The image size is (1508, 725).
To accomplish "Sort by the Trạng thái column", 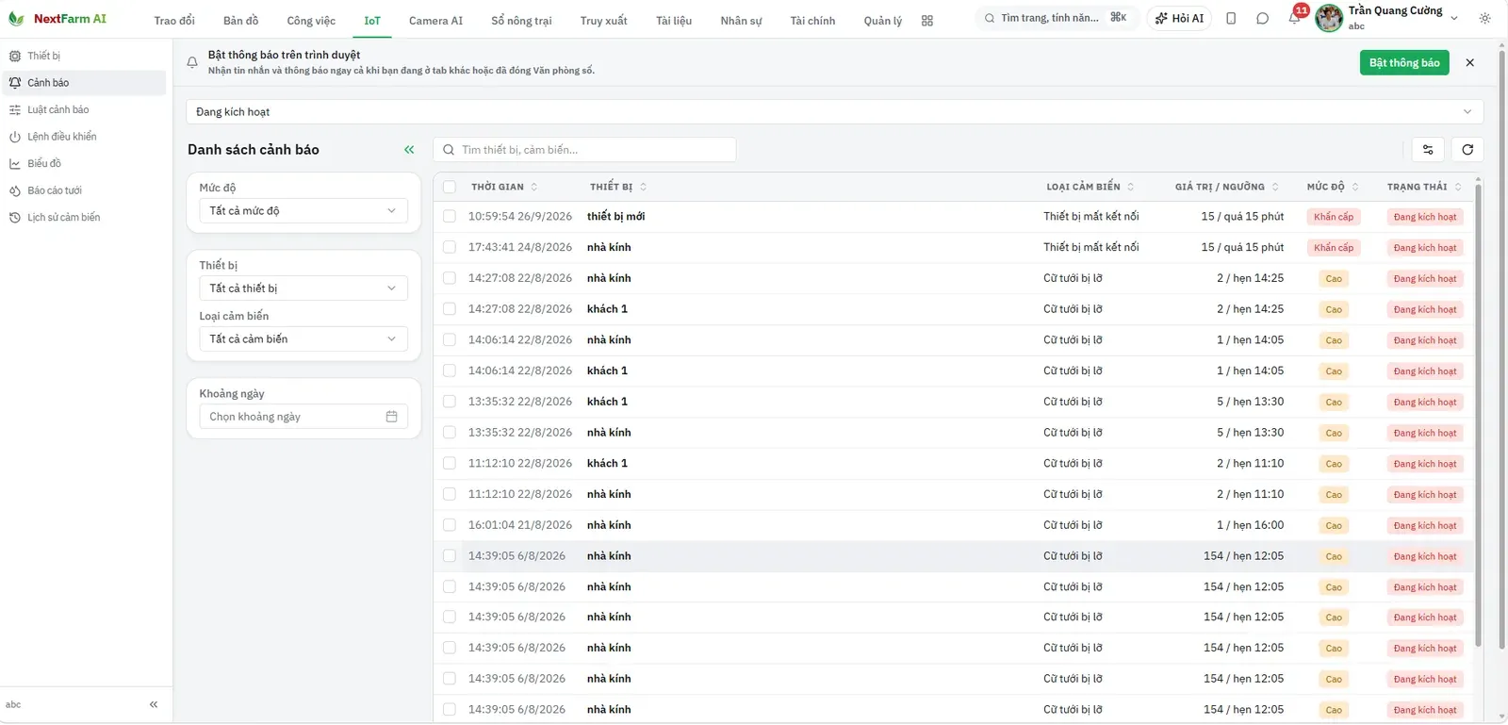I will [x=1424, y=187].
